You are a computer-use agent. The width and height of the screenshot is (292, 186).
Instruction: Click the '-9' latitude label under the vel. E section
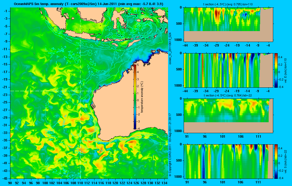(258, 91)
